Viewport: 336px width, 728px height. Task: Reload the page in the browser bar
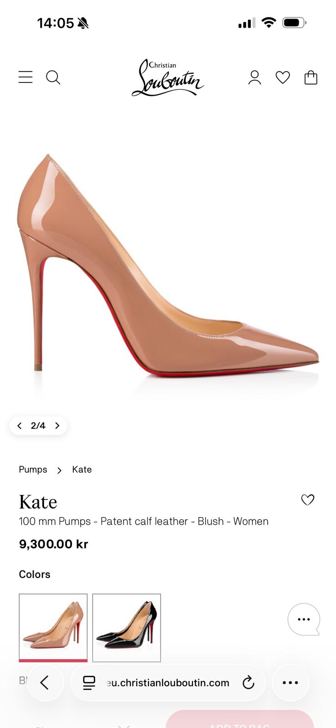pos(248,682)
